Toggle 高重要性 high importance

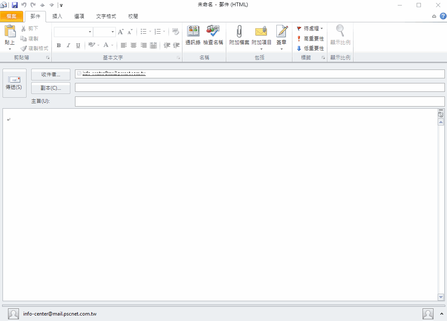(310, 38)
